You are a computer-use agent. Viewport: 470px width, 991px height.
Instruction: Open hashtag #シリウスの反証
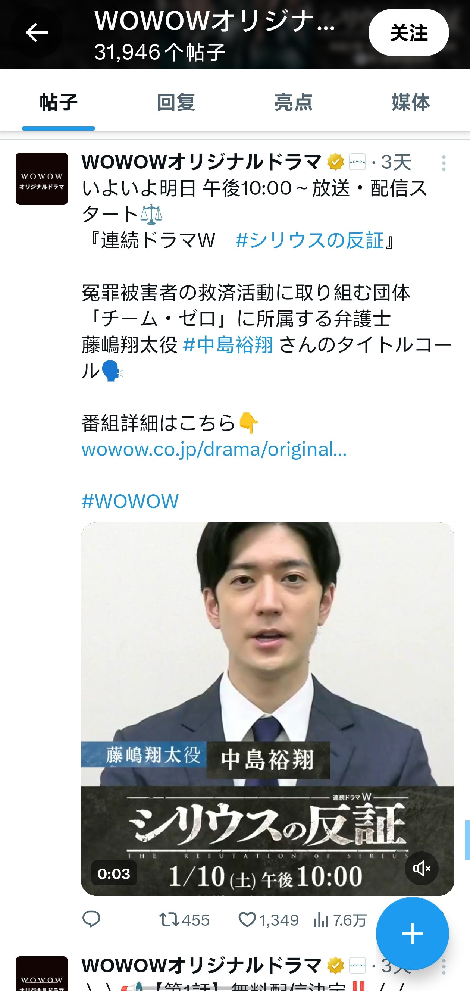[x=310, y=240]
